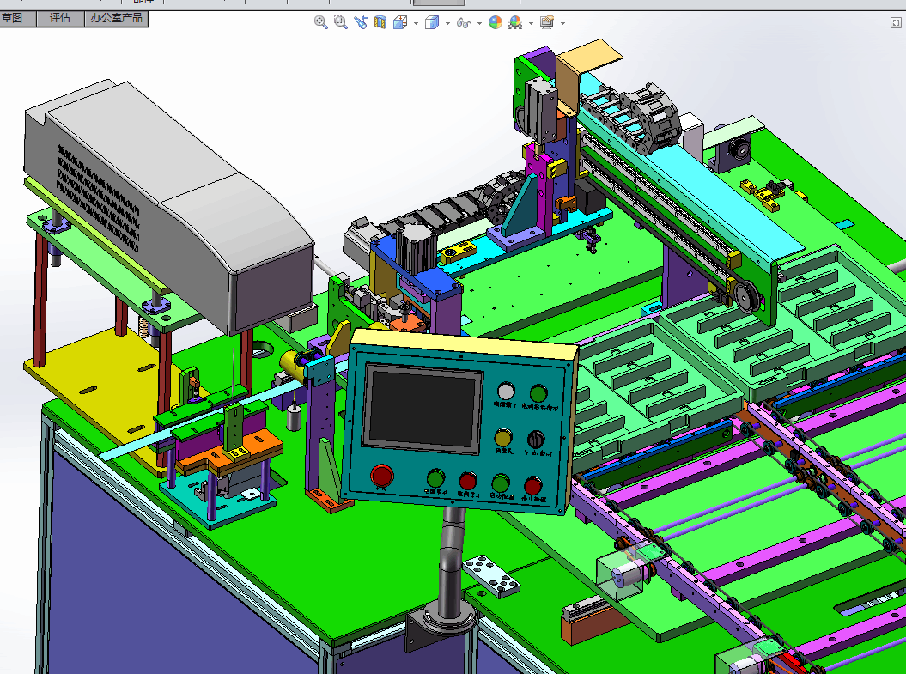Expand the View Orientation dropdown arrow
The width and height of the screenshot is (906, 674).
point(416,24)
